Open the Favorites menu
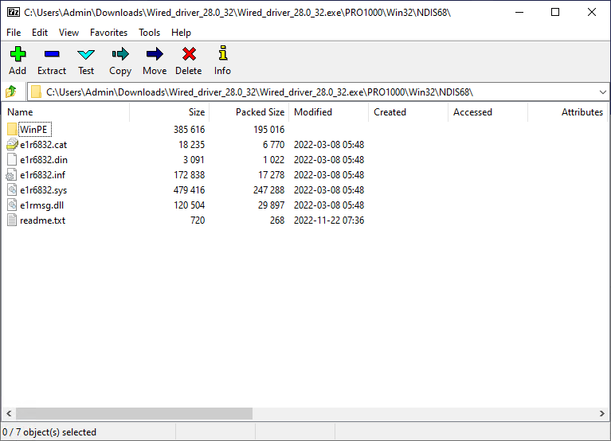The height and width of the screenshot is (441, 611). [x=108, y=33]
